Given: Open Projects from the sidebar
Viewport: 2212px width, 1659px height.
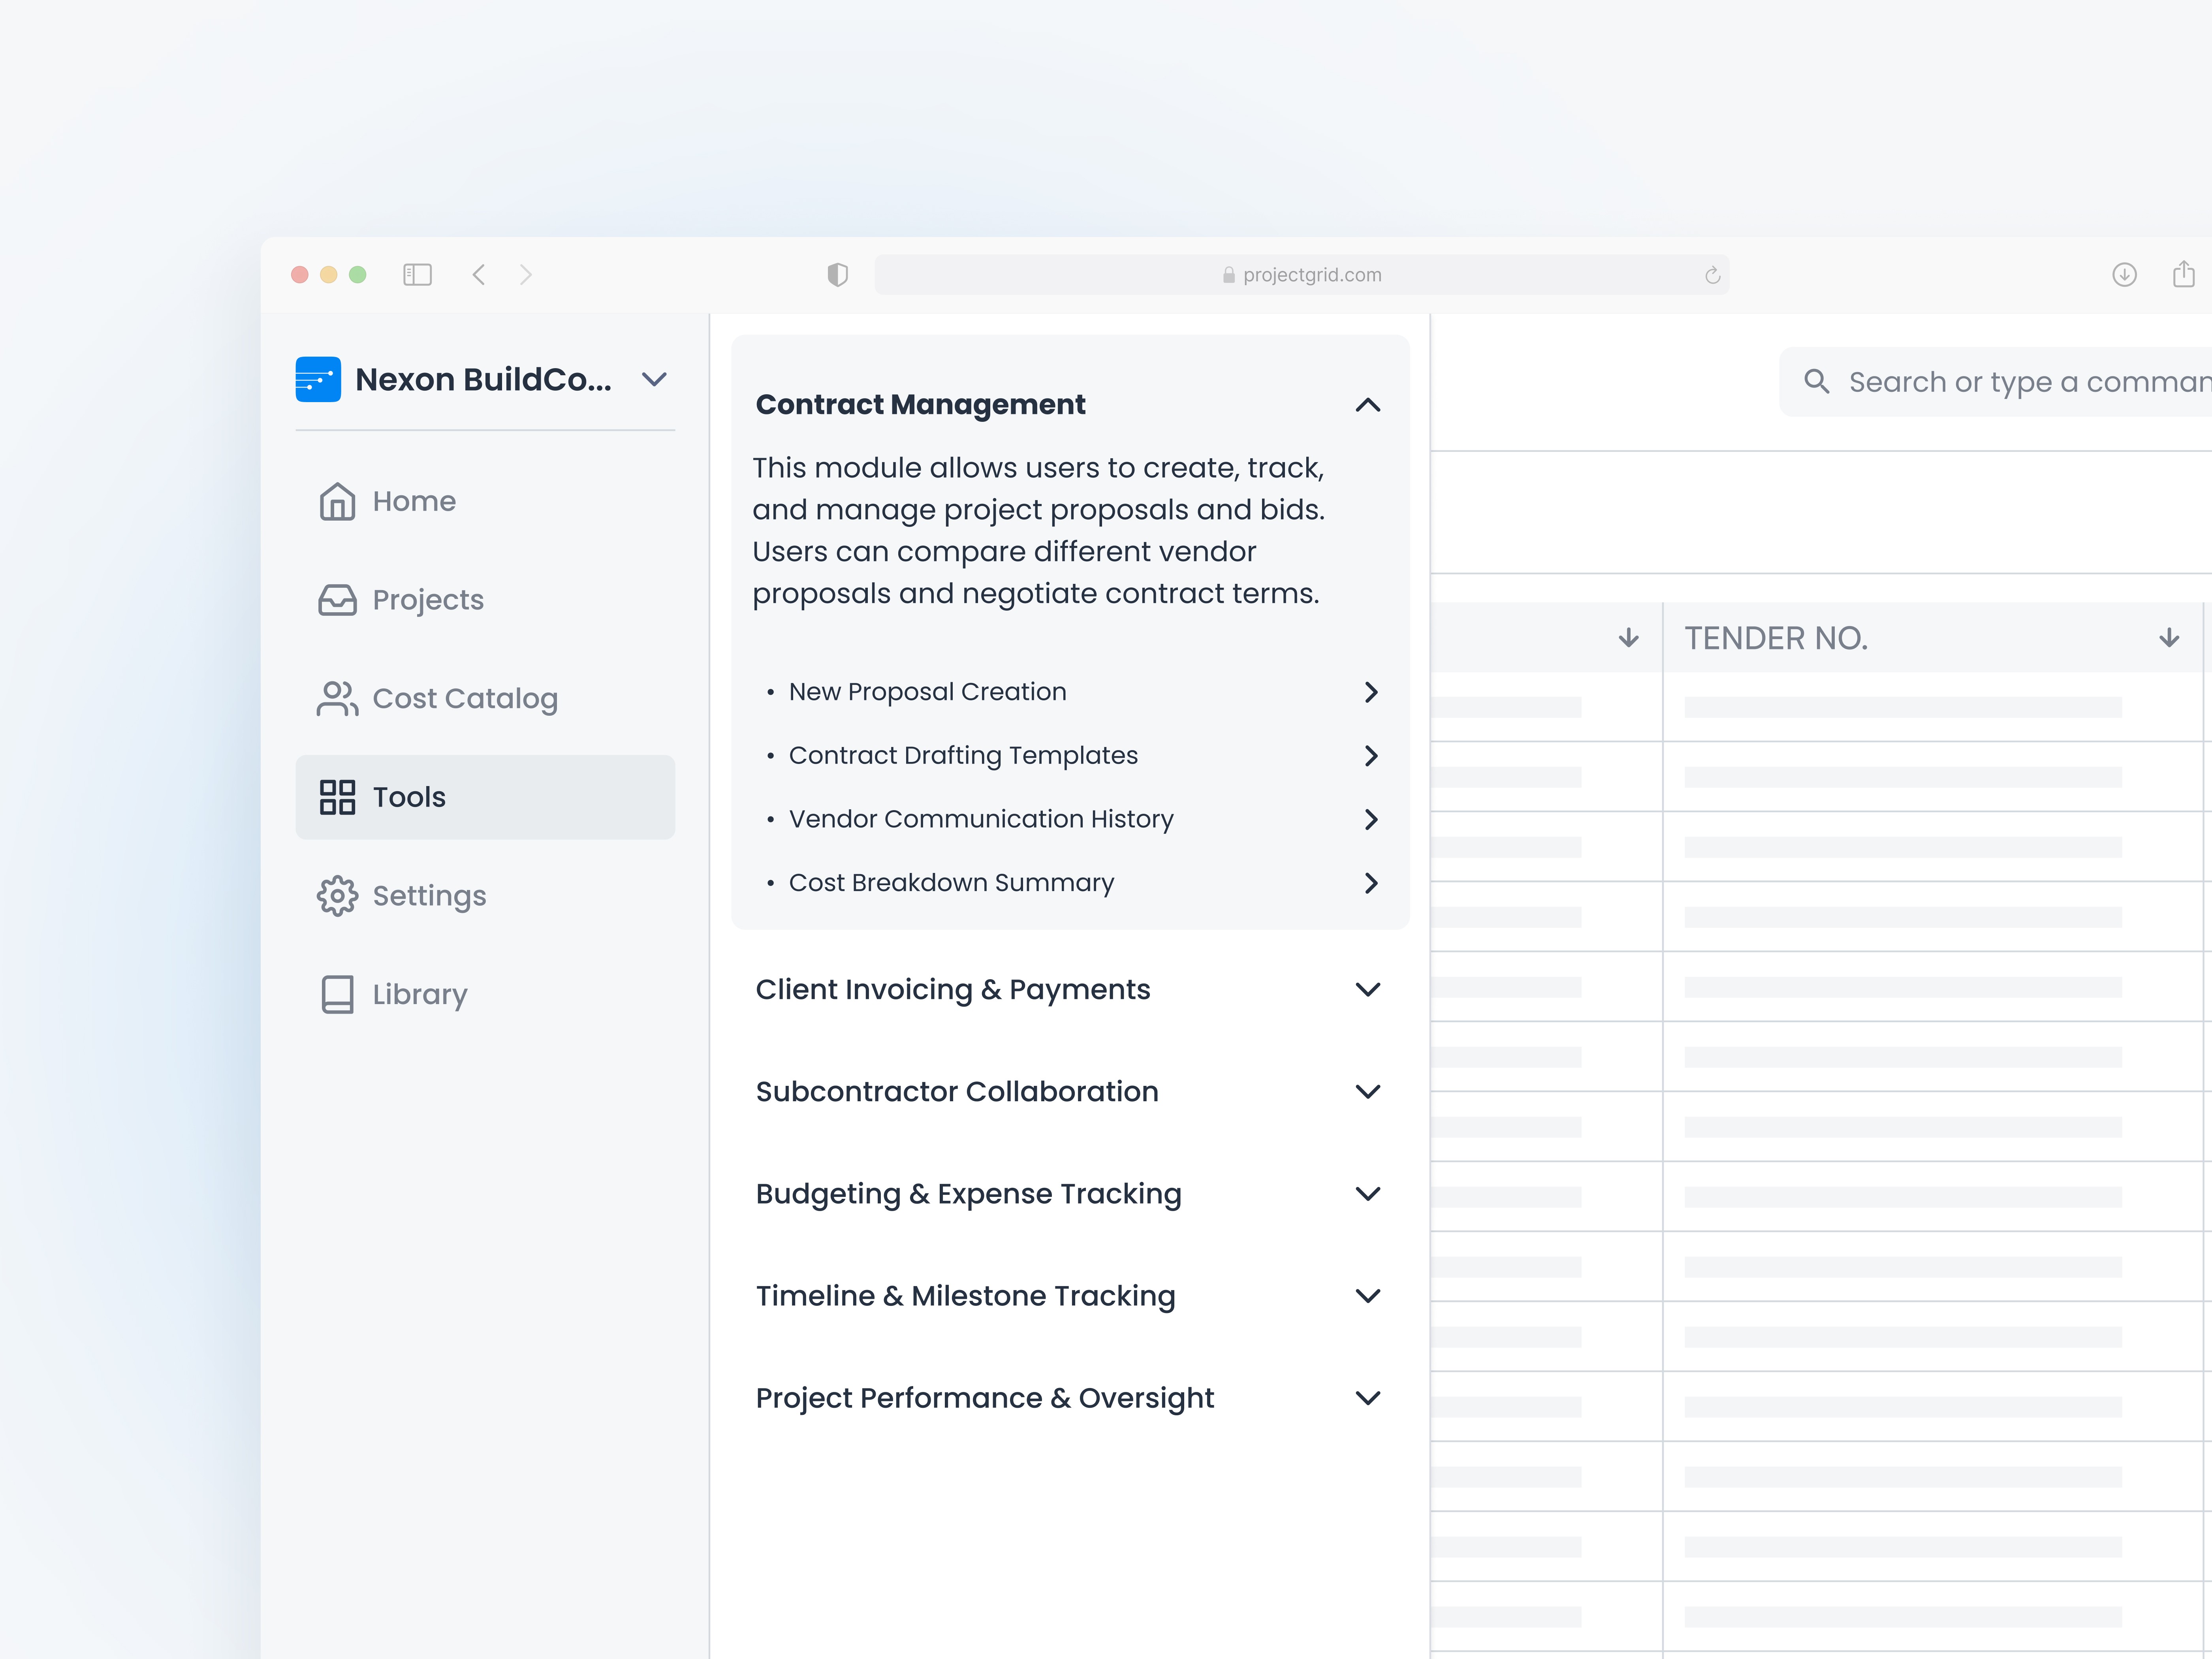Looking at the screenshot, I should tap(485, 600).
